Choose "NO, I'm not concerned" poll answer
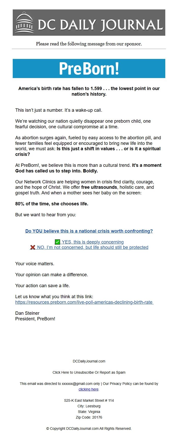This screenshot has width=178, height=441. pyautogui.click(x=93, y=247)
